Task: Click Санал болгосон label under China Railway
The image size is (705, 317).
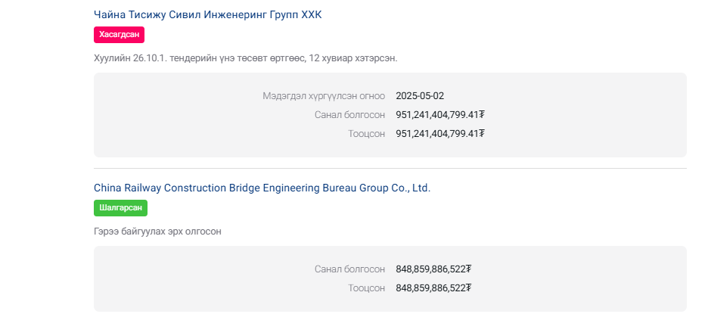Action: 349,269
